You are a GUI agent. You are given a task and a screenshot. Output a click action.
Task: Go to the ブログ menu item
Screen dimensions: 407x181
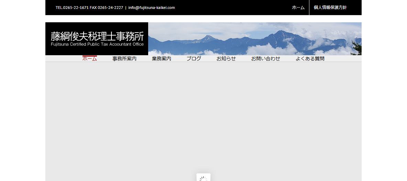click(x=194, y=59)
